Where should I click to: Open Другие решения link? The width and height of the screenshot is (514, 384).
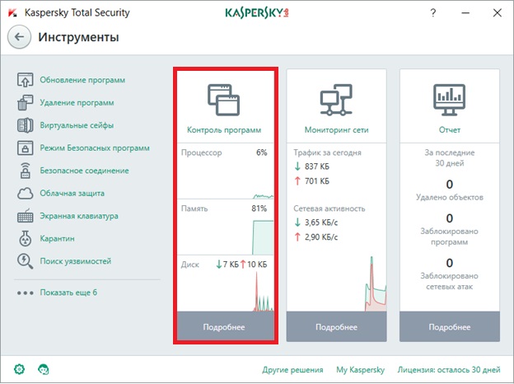tap(292, 369)
